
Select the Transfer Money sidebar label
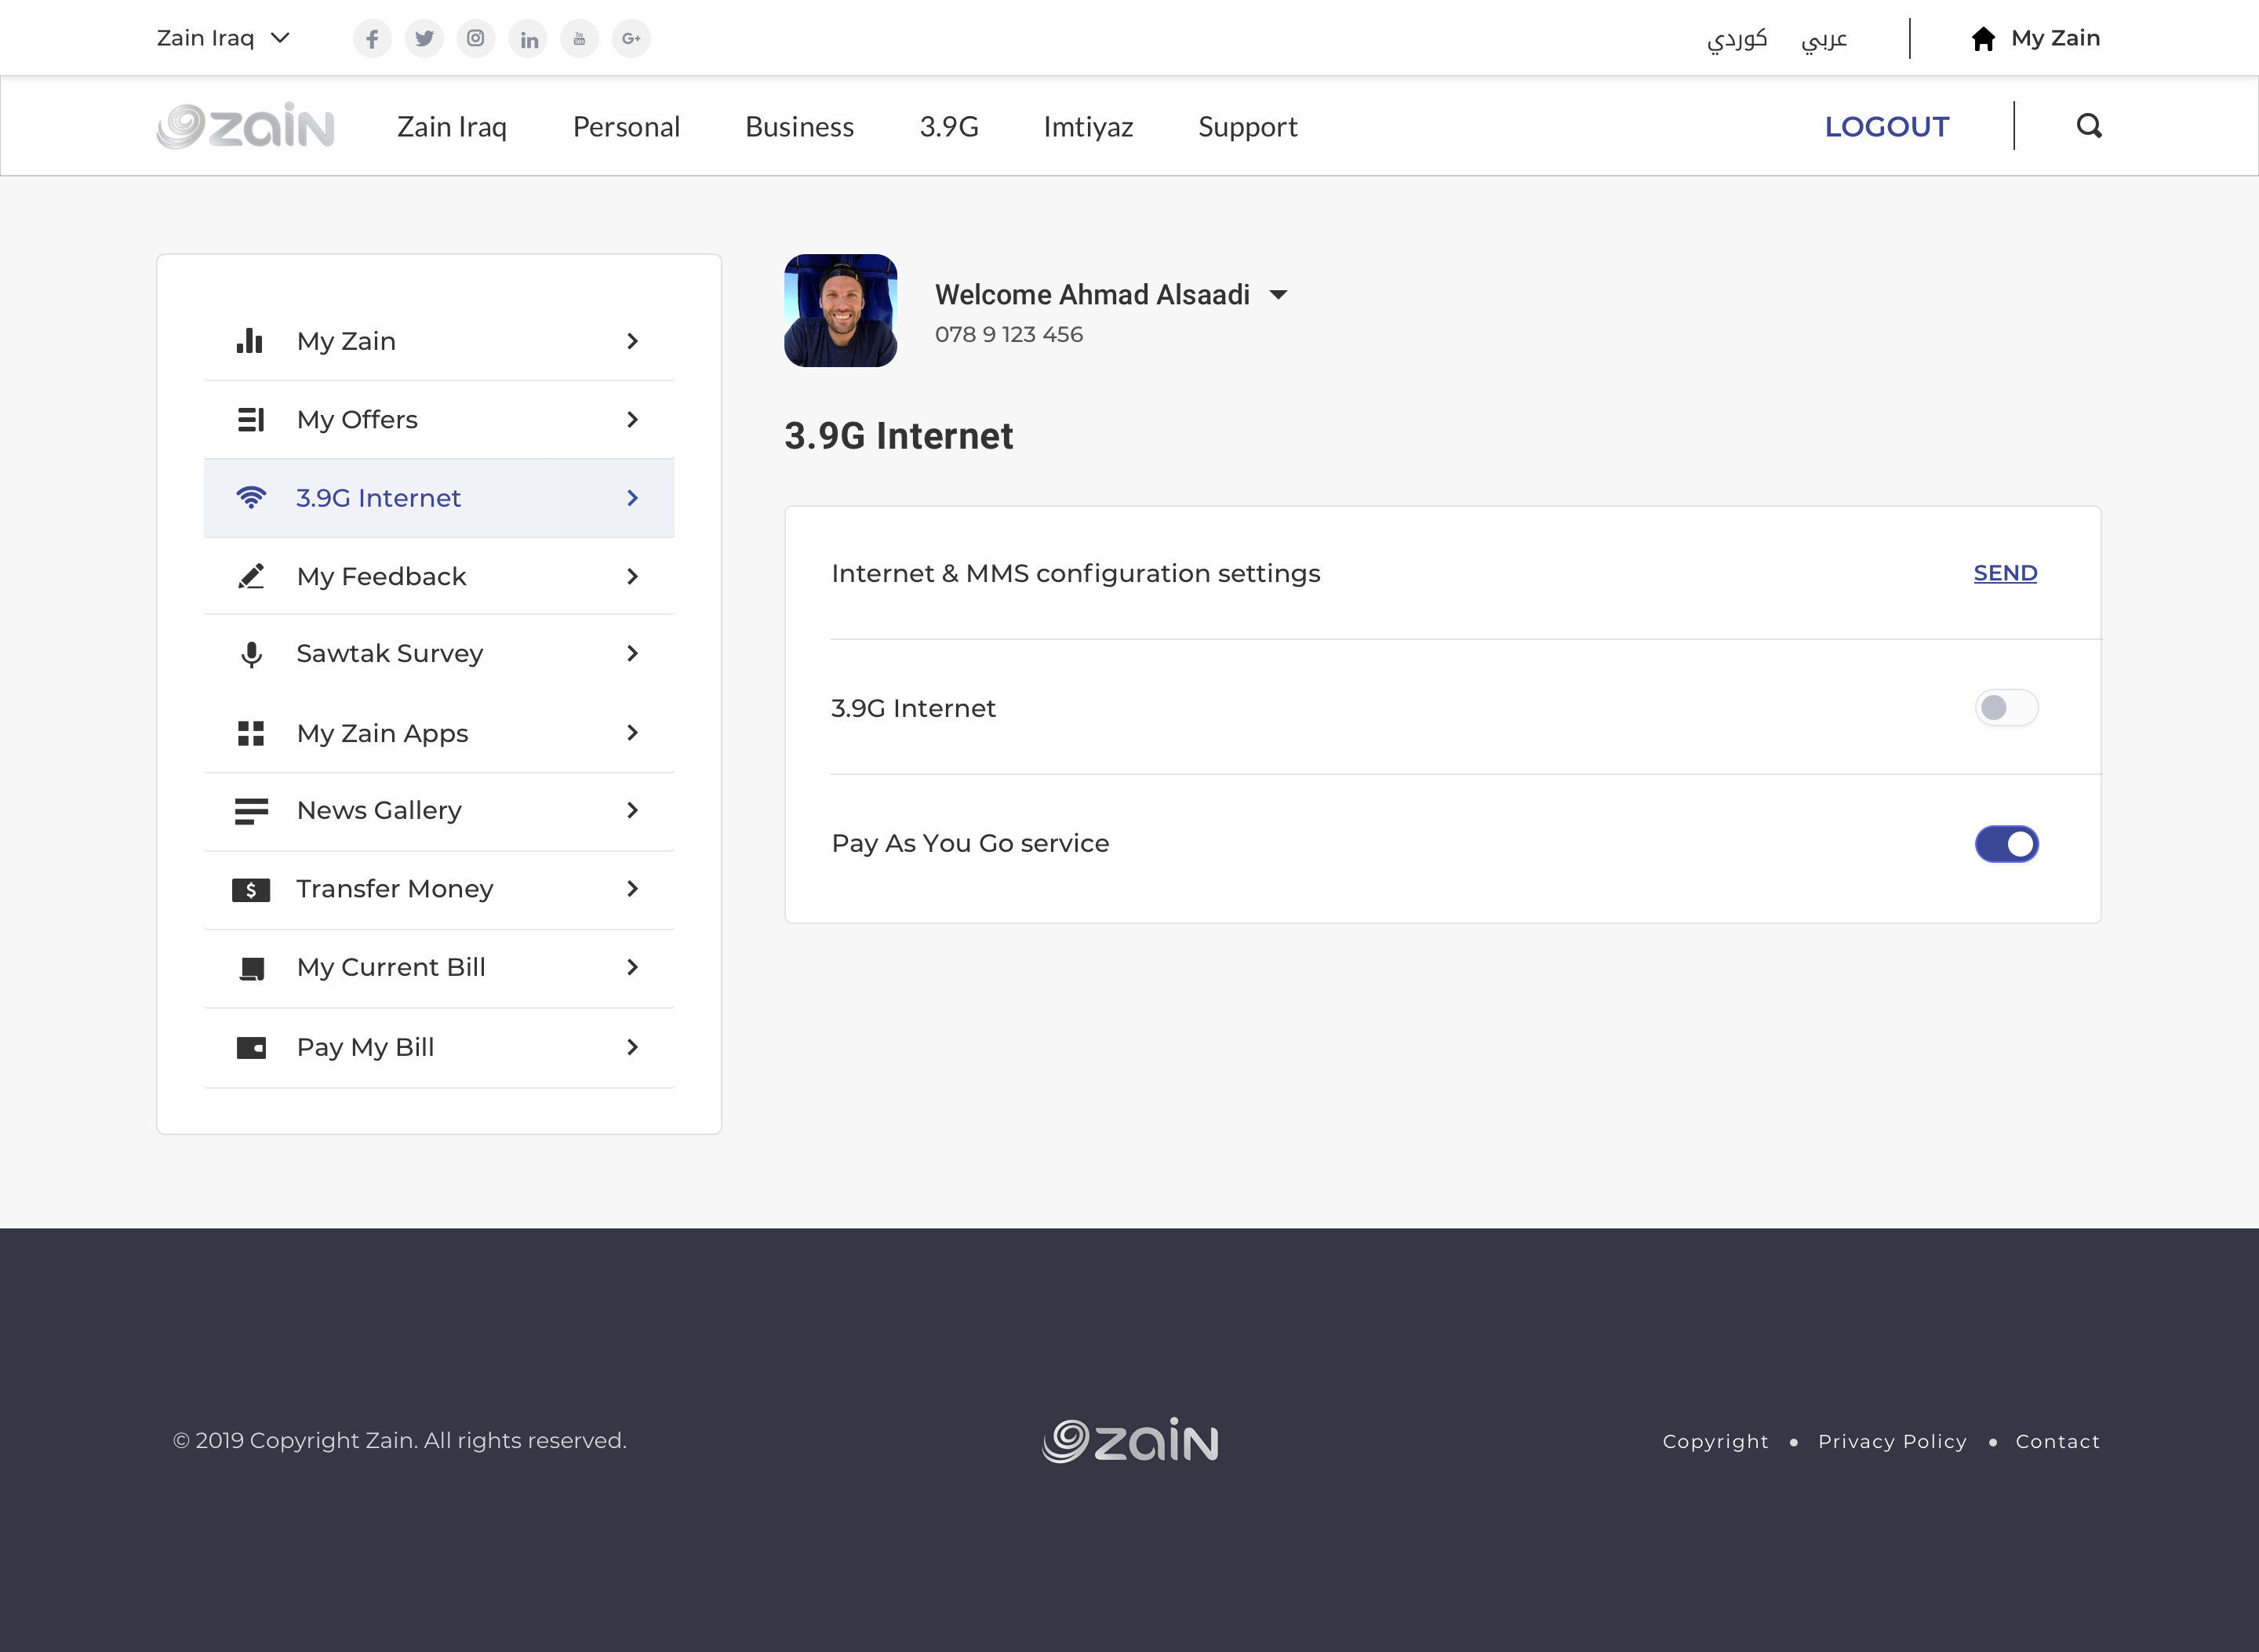[395, 889]
